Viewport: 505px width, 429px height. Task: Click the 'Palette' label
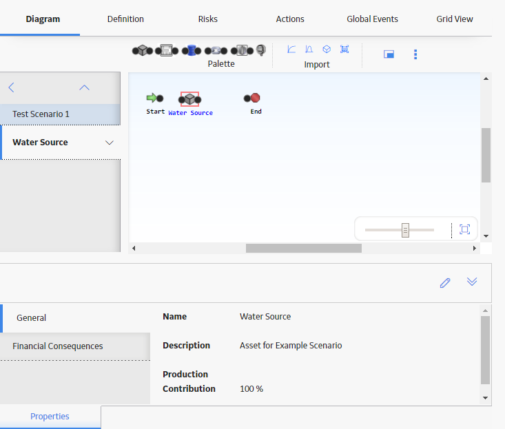221,64
